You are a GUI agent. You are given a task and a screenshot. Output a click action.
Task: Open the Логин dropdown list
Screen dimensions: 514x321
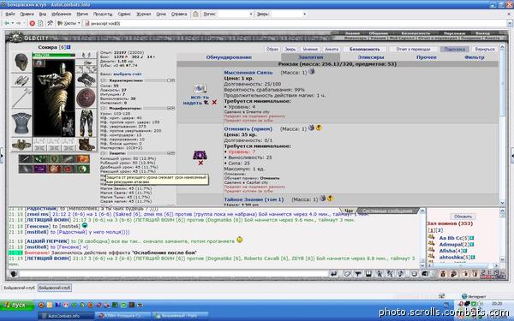pyautogui.click(x=251, y=14)
